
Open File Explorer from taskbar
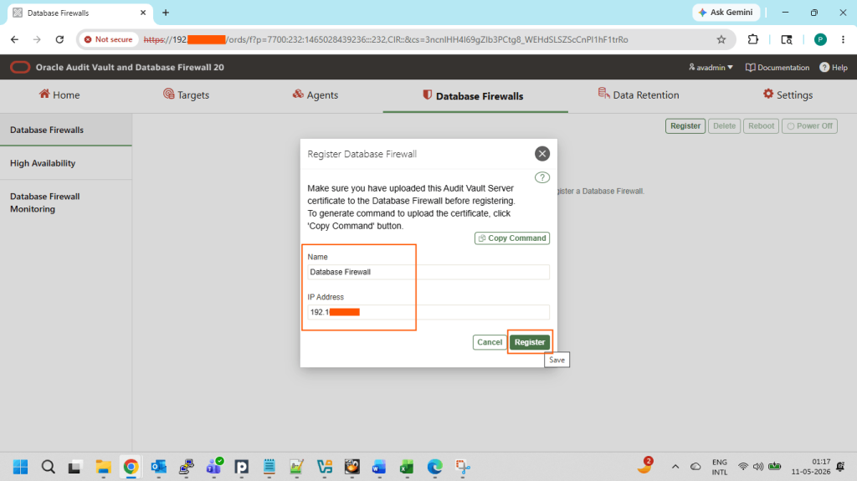tap(103, 467)
